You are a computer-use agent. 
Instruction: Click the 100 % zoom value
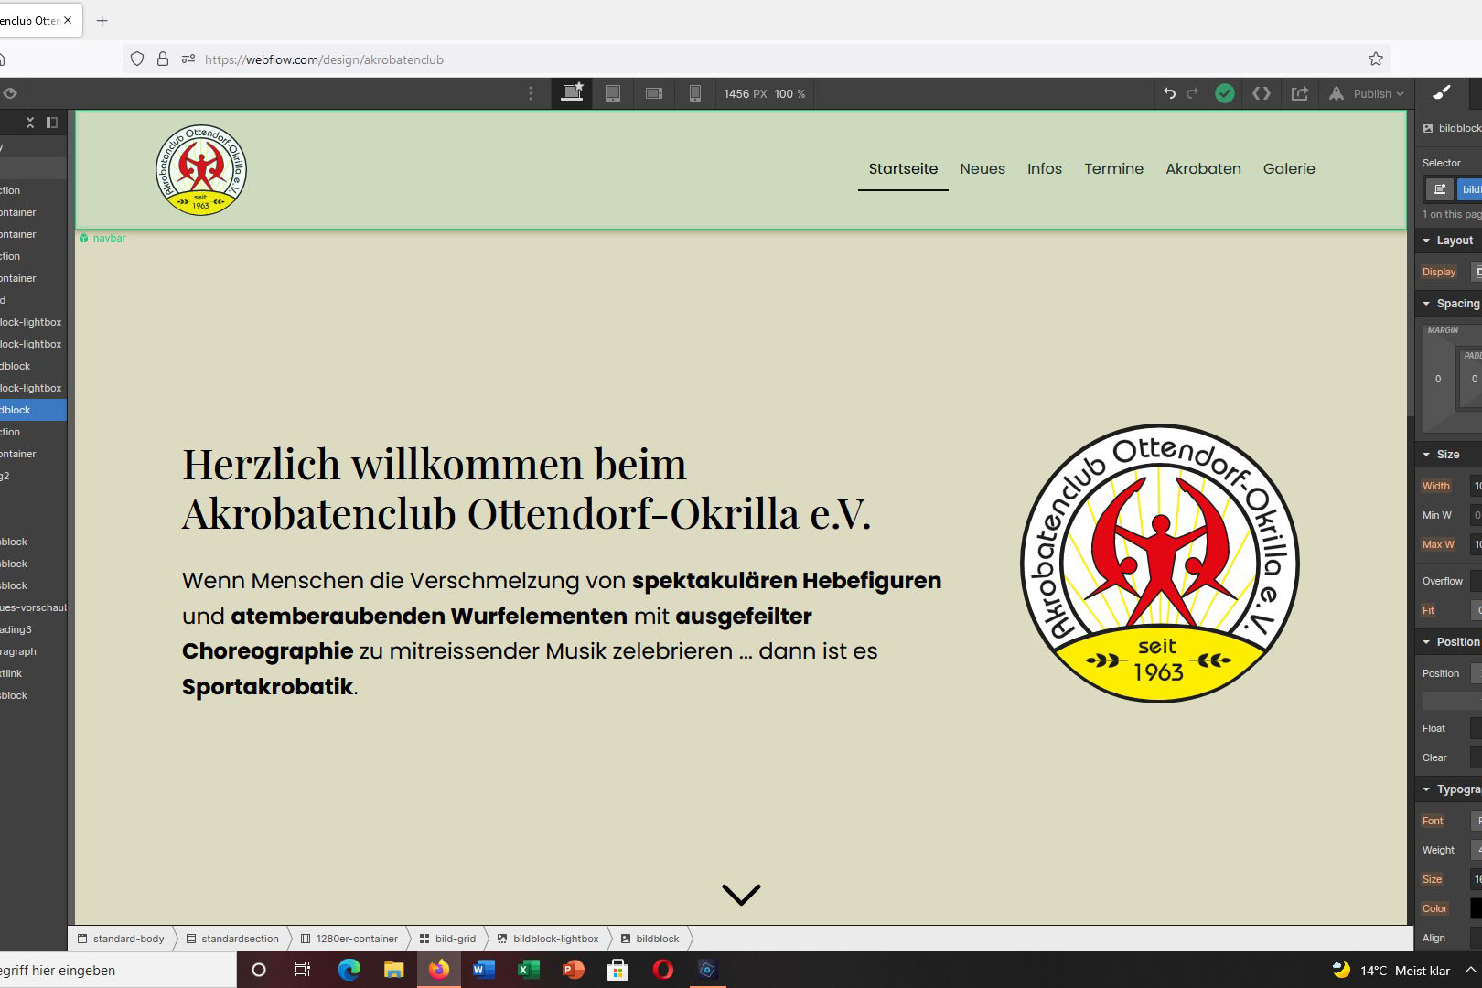(789, 93)
